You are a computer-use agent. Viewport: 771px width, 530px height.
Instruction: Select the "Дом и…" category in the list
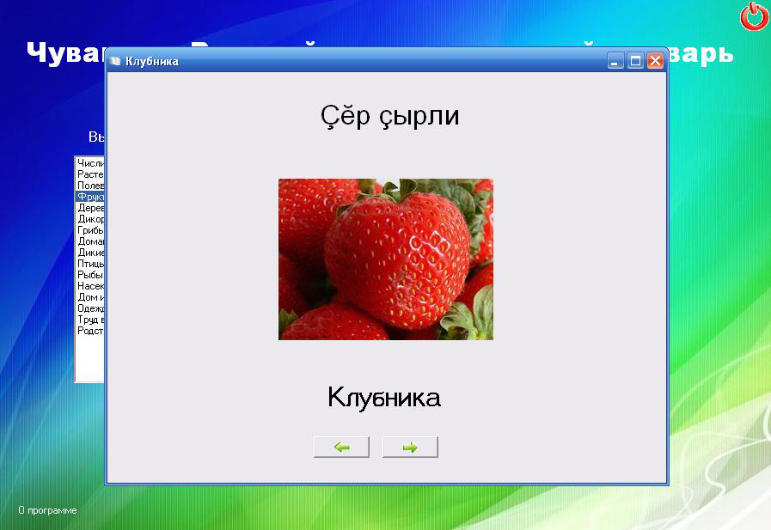[x=90, y=297]
